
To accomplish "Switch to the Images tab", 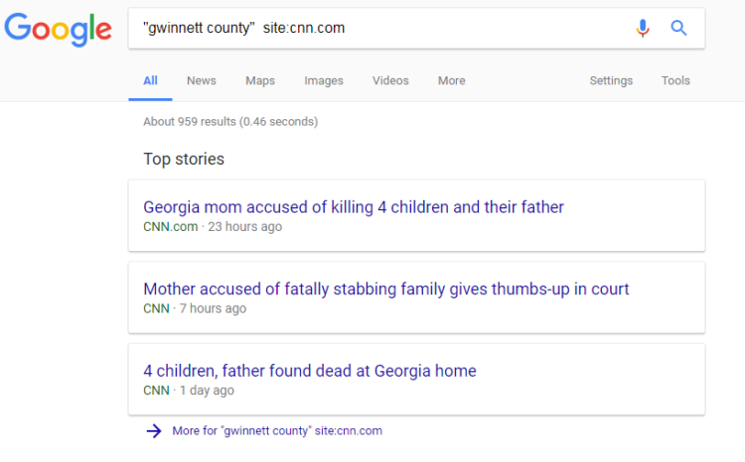I will tap(324, 80).
